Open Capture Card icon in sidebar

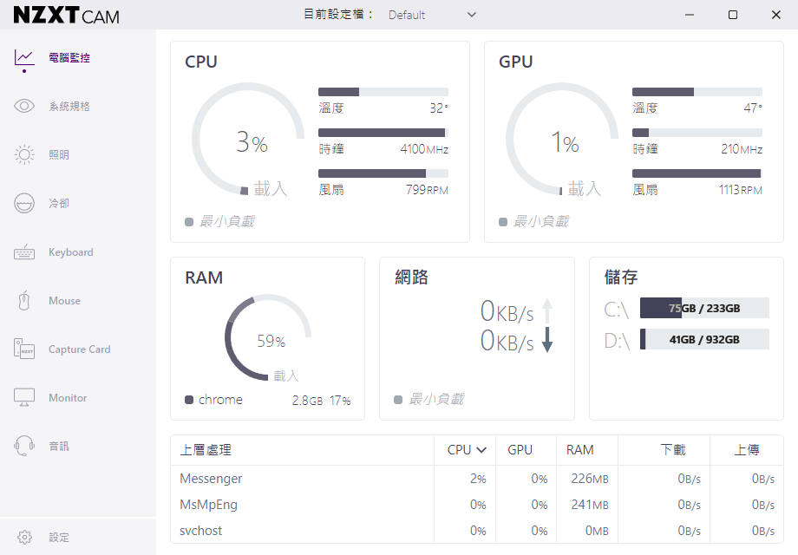point(24,349)
